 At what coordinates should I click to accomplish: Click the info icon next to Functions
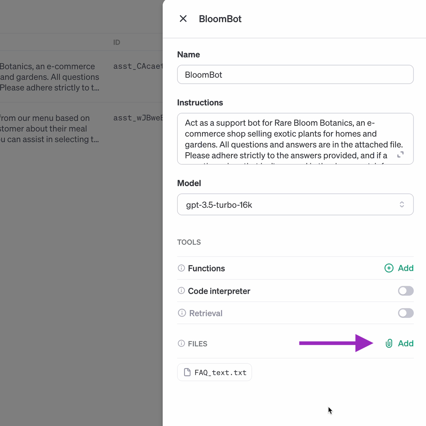click(x=181, y=268)
